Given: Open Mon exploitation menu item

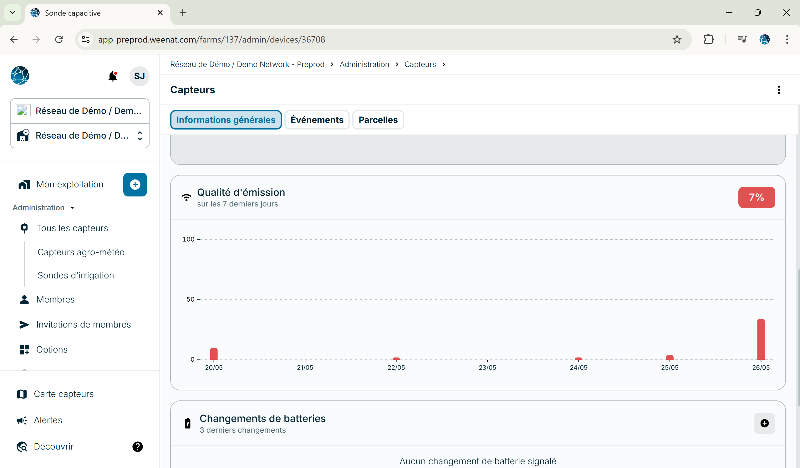Looking at the screenshot, I should pyautogui.click(x=70, y=185).
